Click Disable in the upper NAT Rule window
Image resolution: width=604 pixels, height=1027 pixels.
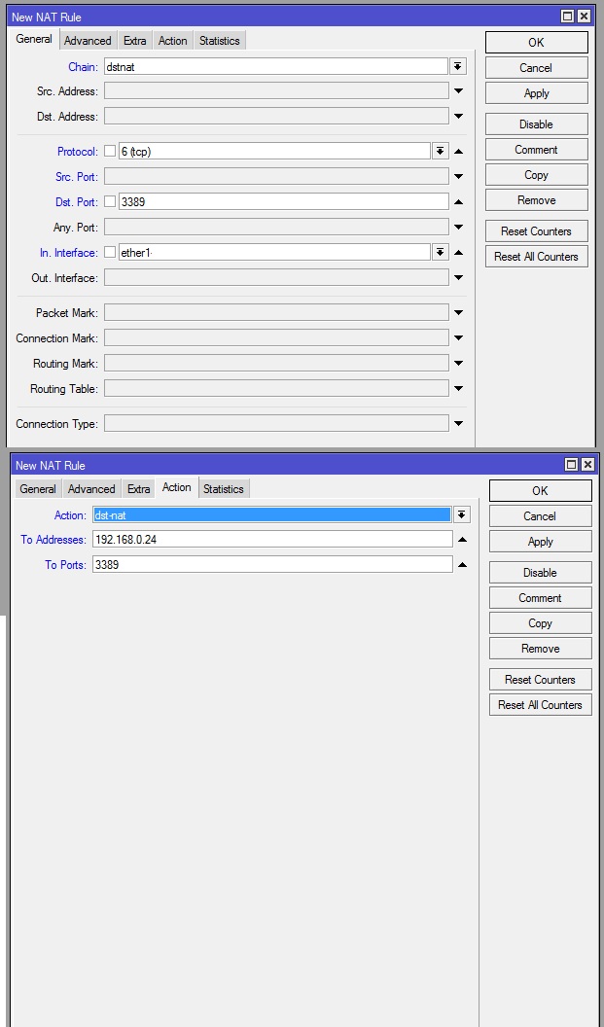tap(537, 124)
